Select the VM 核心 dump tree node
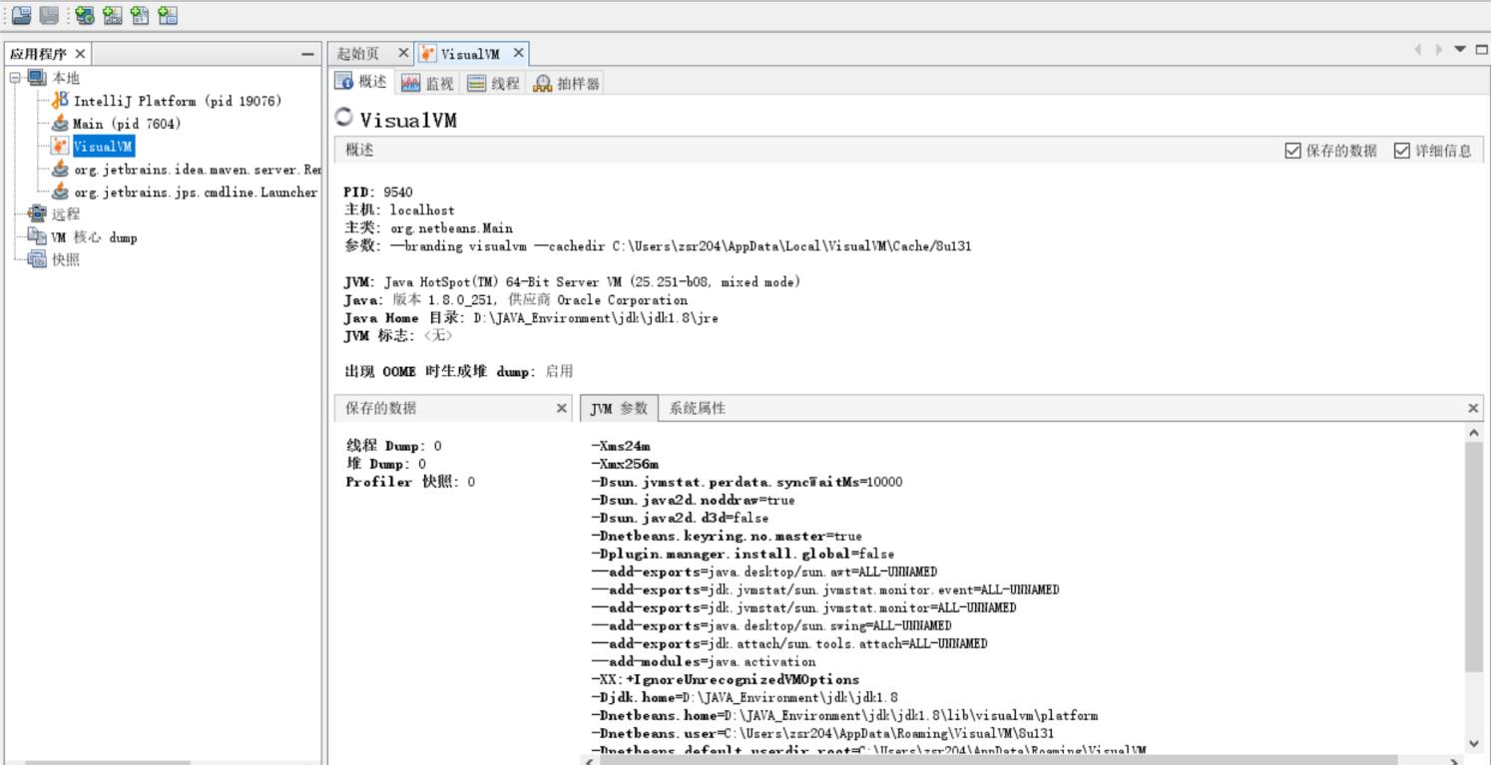This screenshot has height=765, width=1491. tap(94, 237)
